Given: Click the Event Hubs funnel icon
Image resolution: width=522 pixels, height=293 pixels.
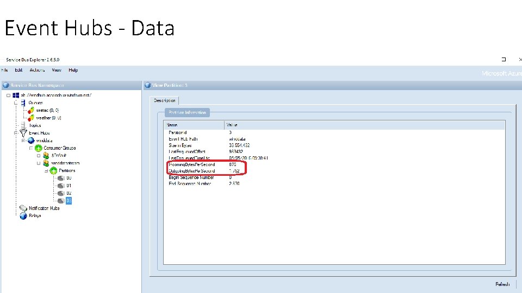Looking at the screenshot, I should [x=23, y=133].
